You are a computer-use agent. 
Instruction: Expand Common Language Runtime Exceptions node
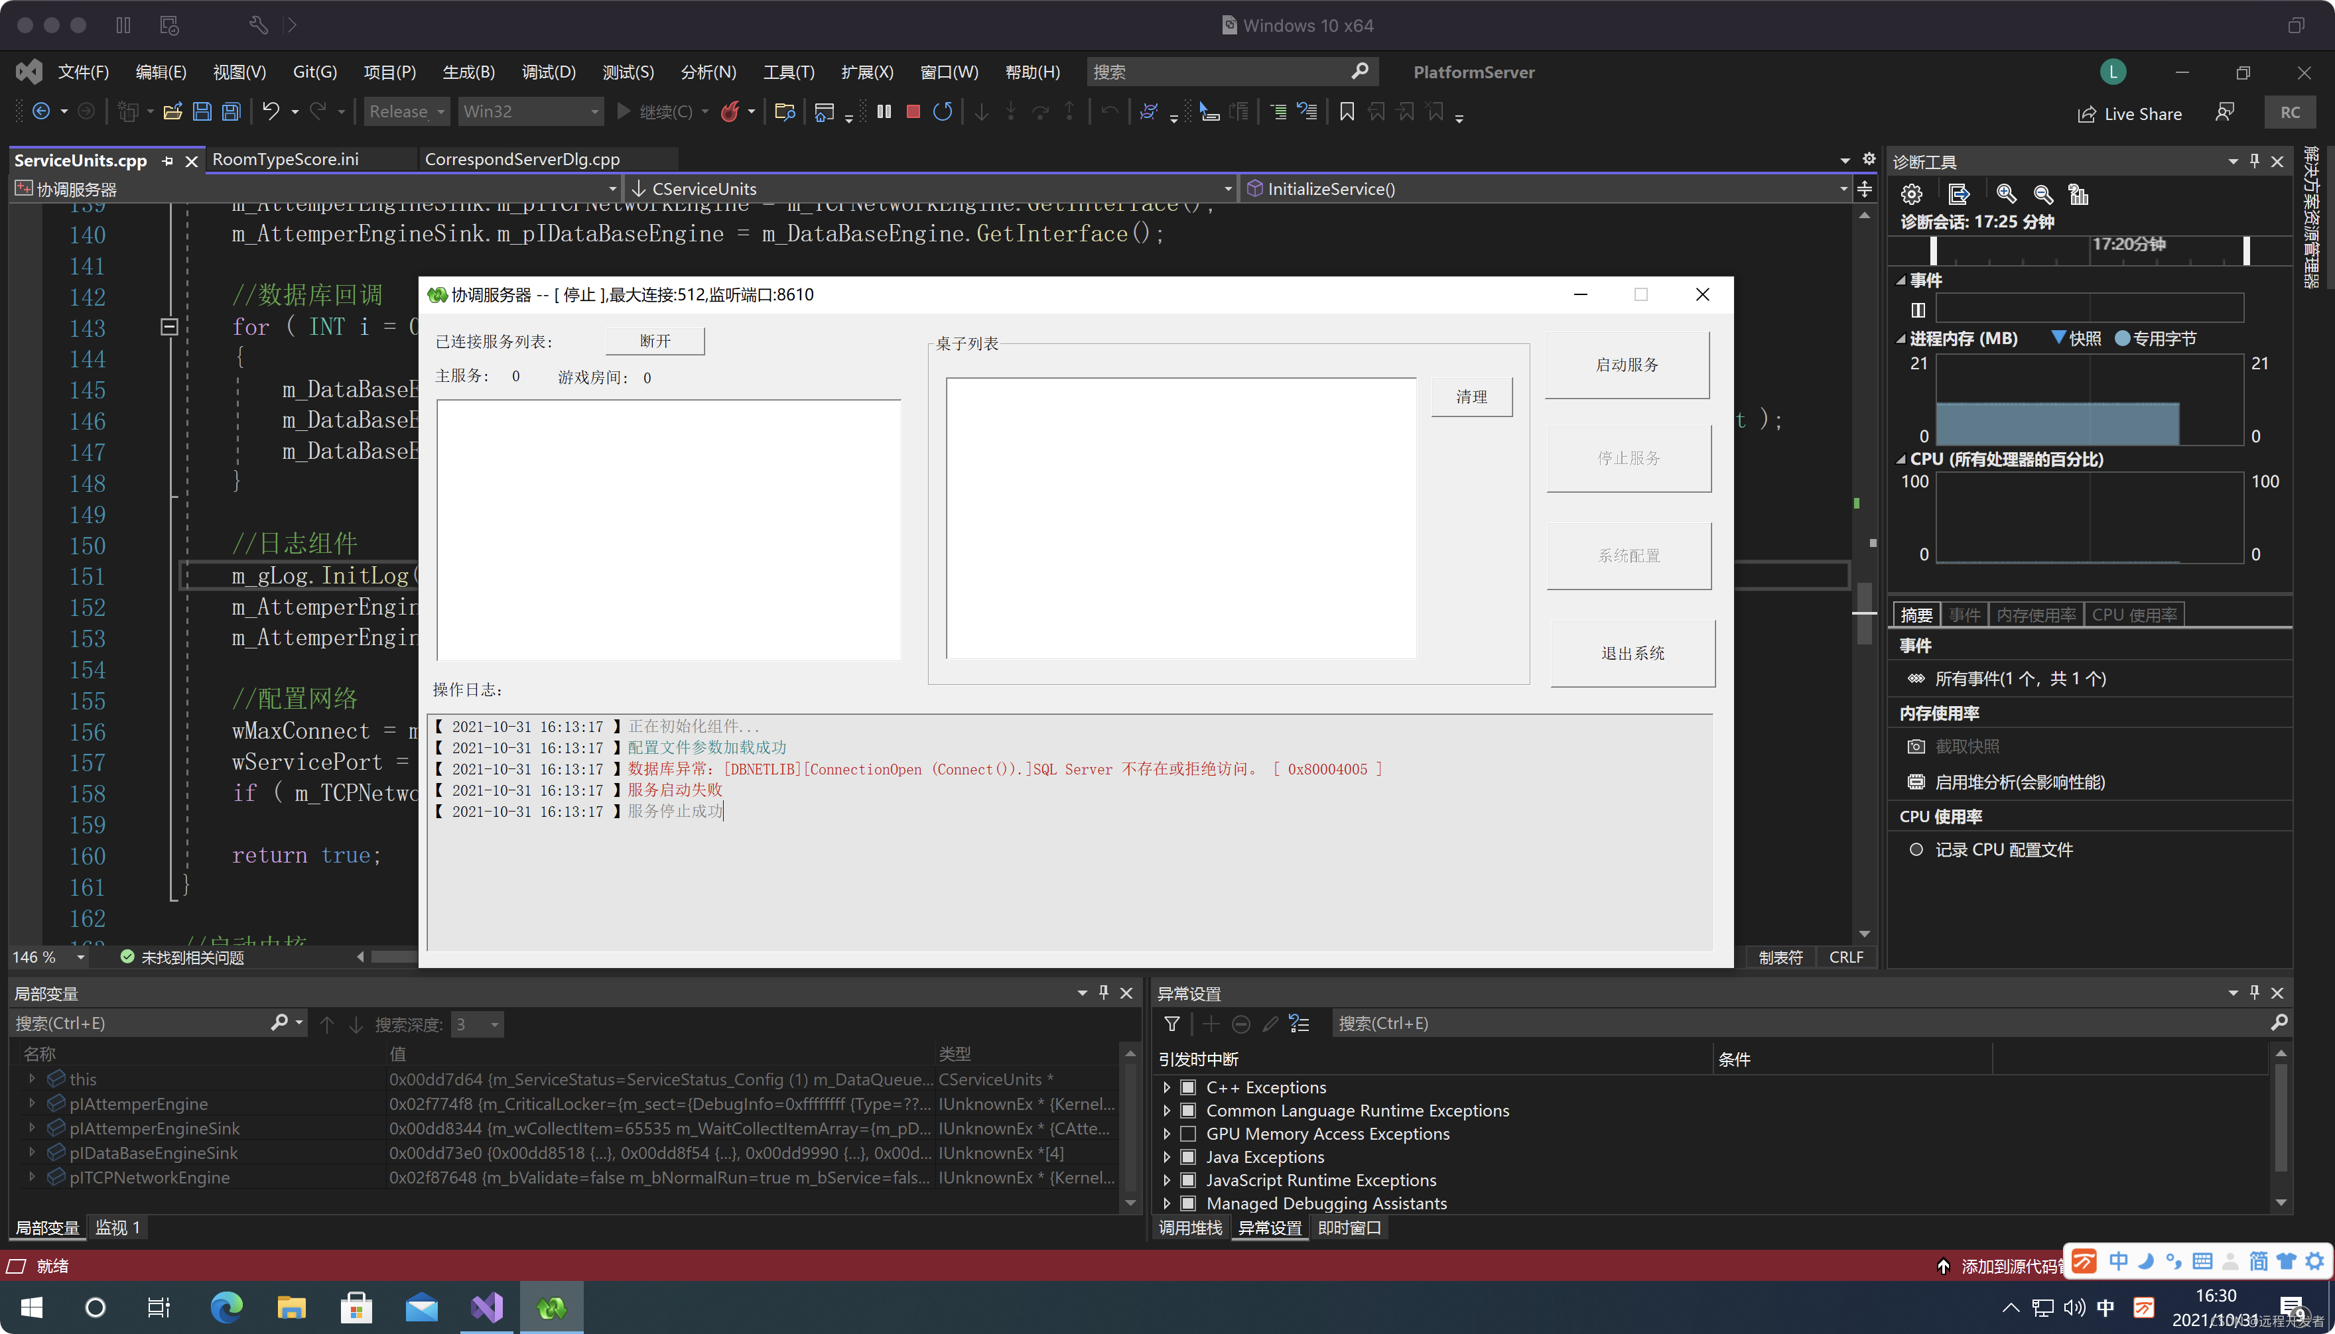coord(1167,1111)
